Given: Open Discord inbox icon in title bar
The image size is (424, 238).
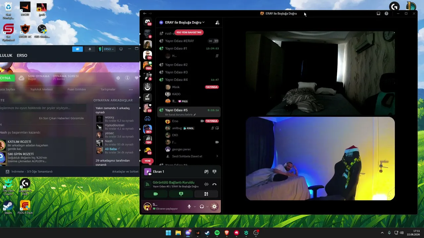Looking at the screenshot, I should tap(378, 14).
